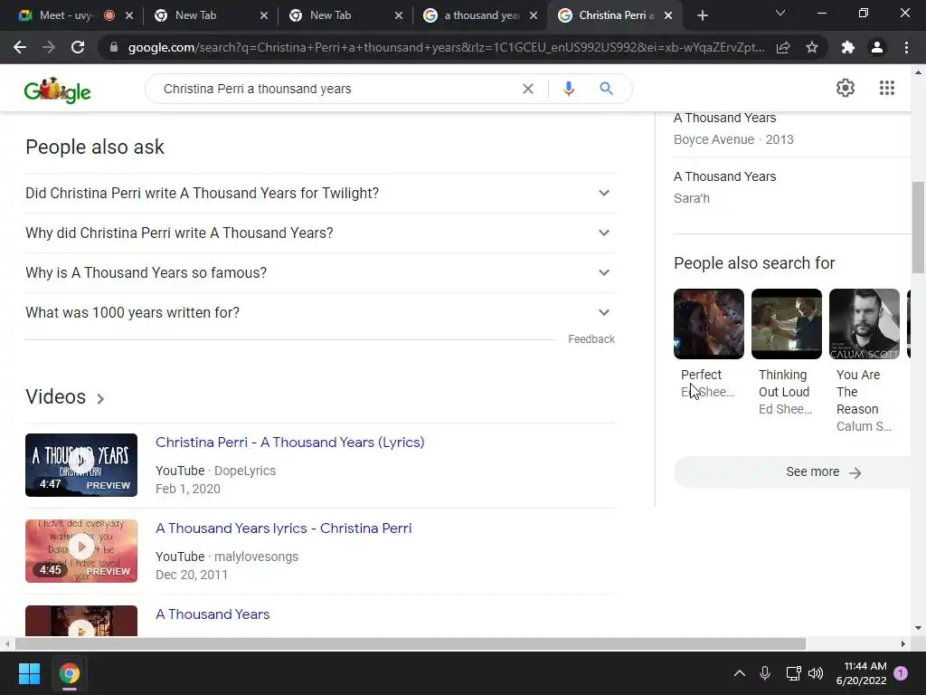
Task: Click the scrollbar down arrow
Action: pyautogui.click(x=918, y=628)
